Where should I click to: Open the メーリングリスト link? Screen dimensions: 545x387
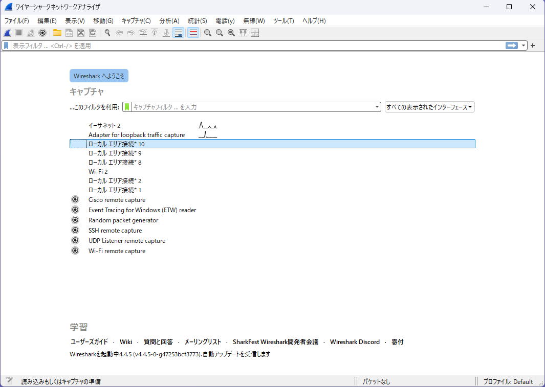click(x=203, y=342)
